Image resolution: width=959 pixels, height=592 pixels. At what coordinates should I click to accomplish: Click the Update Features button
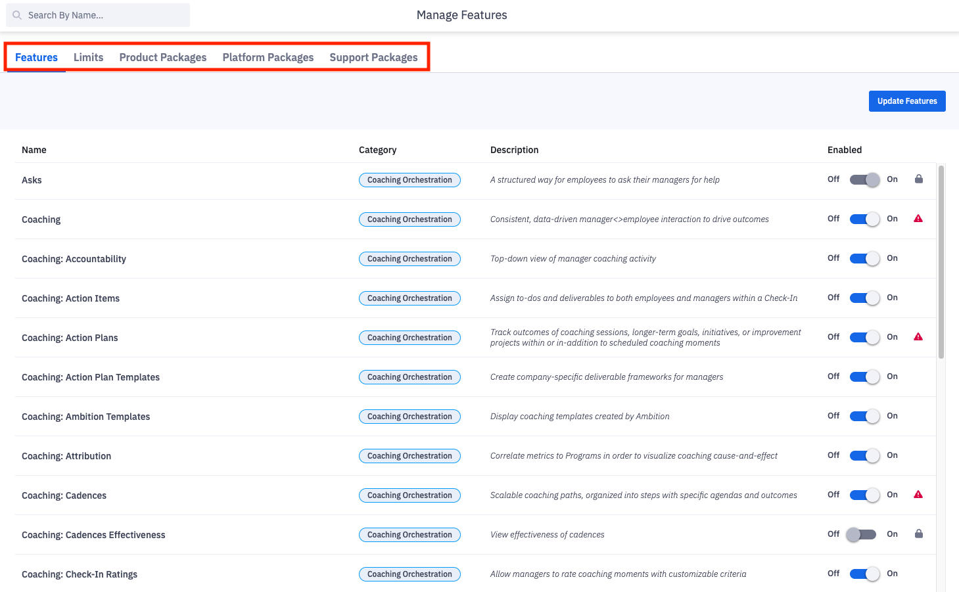pos(906,101)
